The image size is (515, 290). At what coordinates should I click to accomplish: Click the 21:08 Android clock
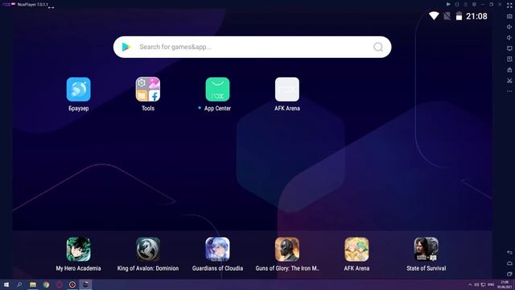click(476, 16)
